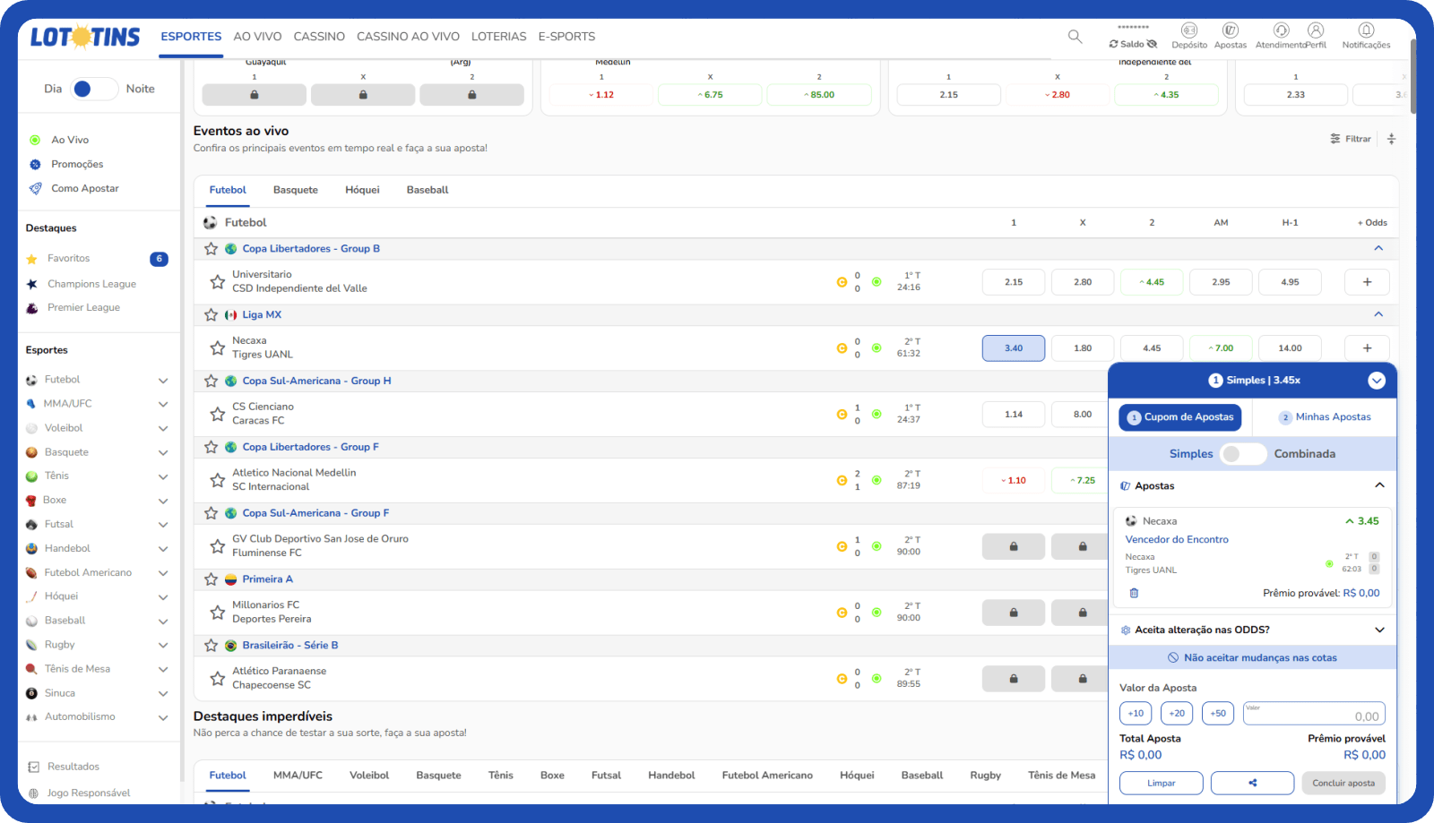Collapse Copa Libertadores Group B section
Image resolution: width=1434 pixels, height=823 pixels.
[1378, 248]
